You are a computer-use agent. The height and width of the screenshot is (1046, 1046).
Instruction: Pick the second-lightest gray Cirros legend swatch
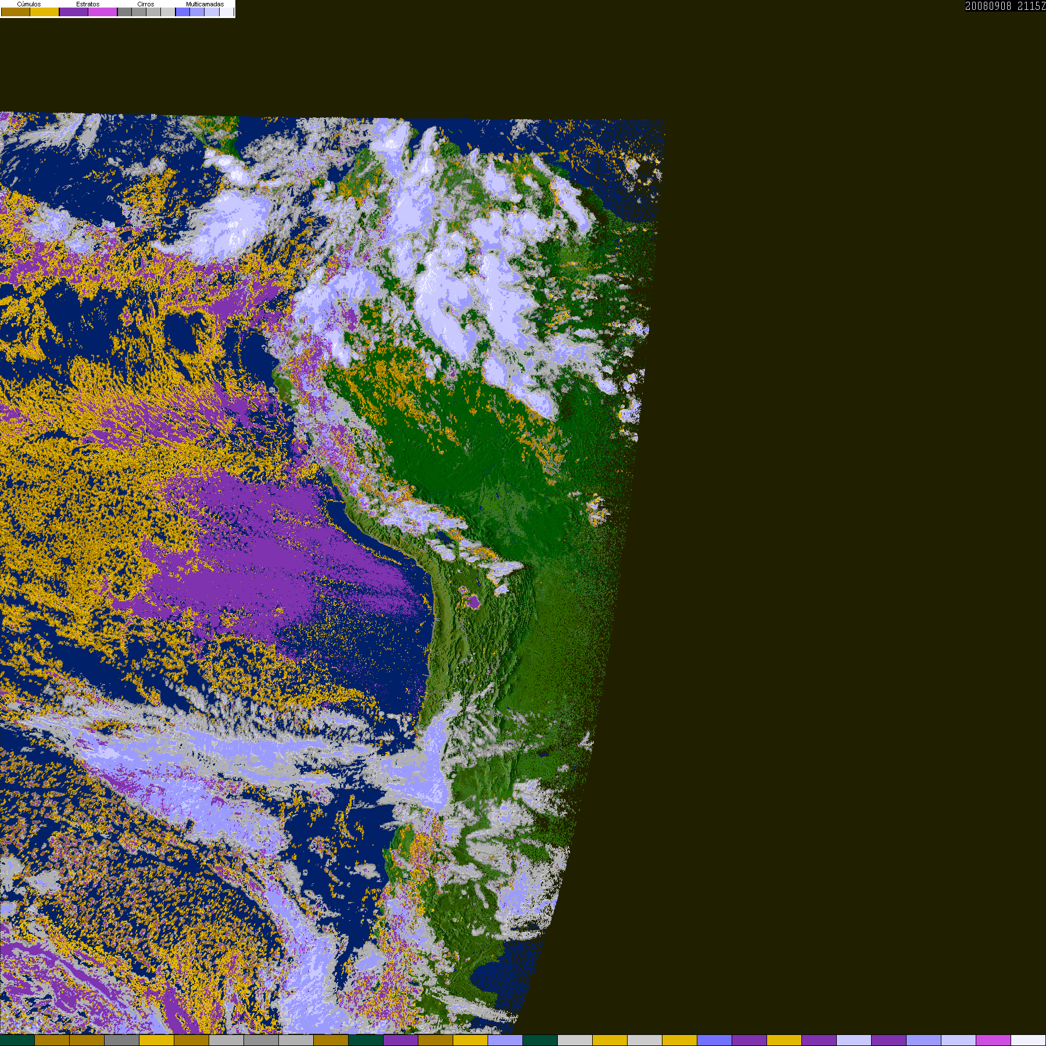coord(153,12)
